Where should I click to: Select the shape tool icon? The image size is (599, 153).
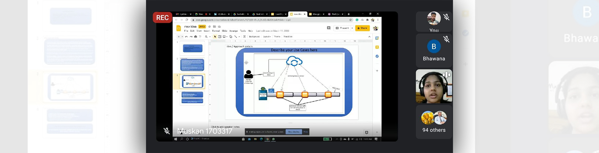[231, 37]
